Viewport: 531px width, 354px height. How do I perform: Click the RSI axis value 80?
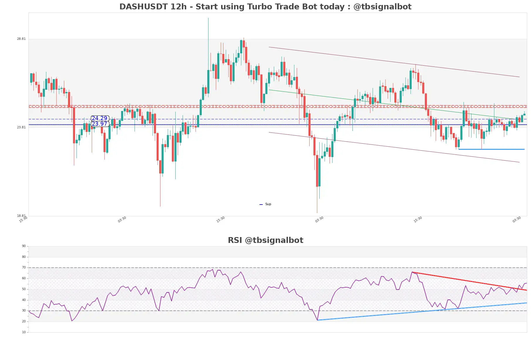pyautogui.click(x=24, y=257)
